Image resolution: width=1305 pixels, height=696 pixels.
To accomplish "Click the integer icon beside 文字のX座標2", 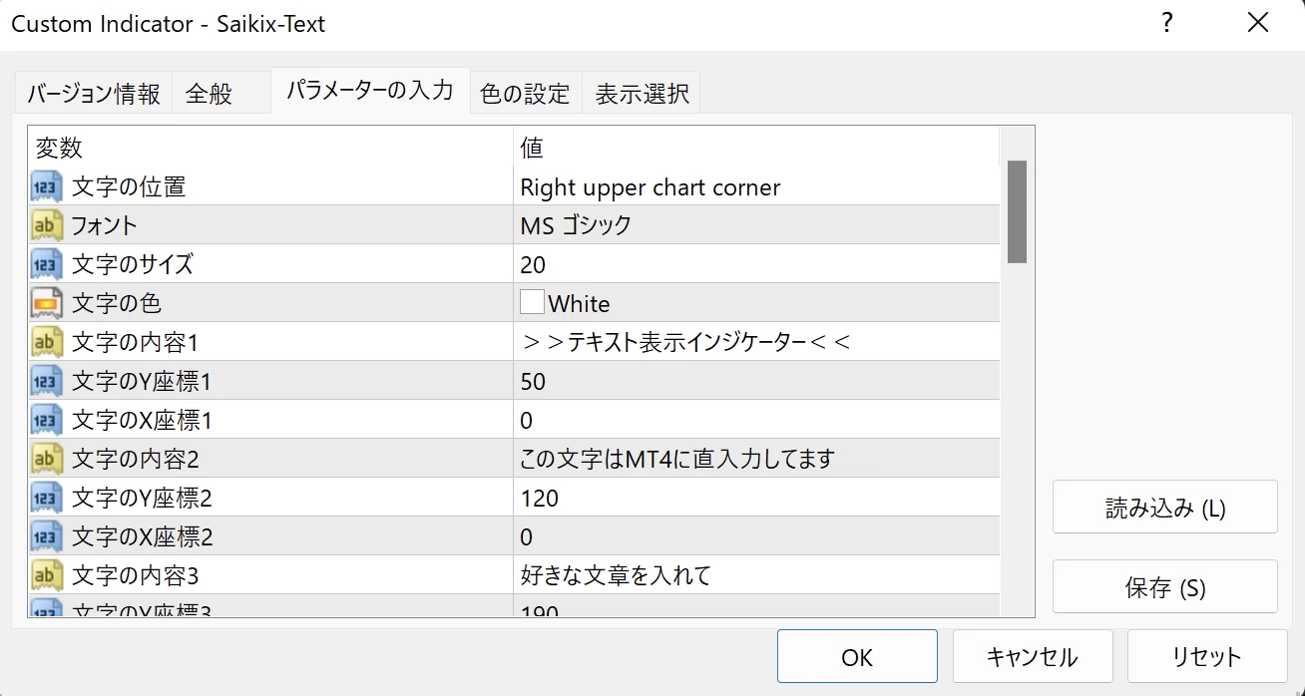I will pyautogui.click(x=47, y=537).
